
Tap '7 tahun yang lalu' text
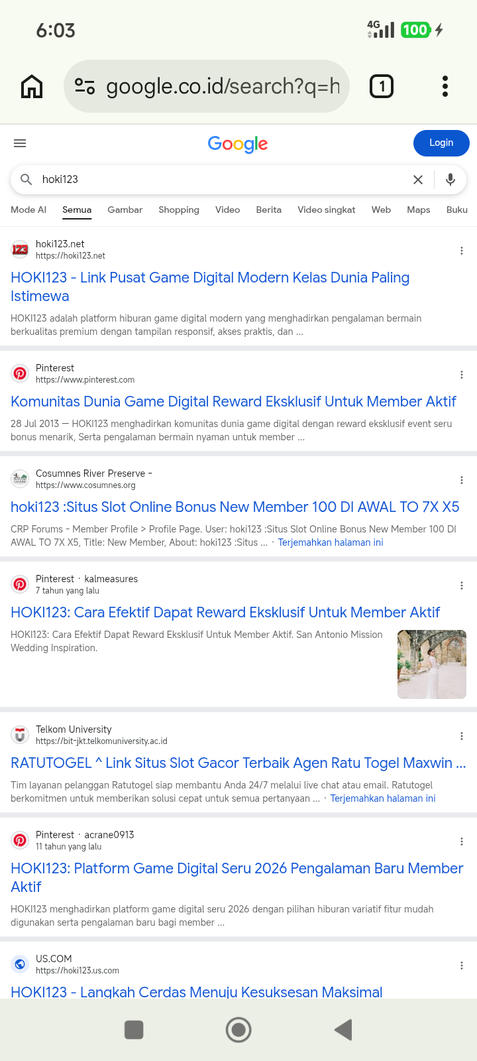[x=68, y=590]
